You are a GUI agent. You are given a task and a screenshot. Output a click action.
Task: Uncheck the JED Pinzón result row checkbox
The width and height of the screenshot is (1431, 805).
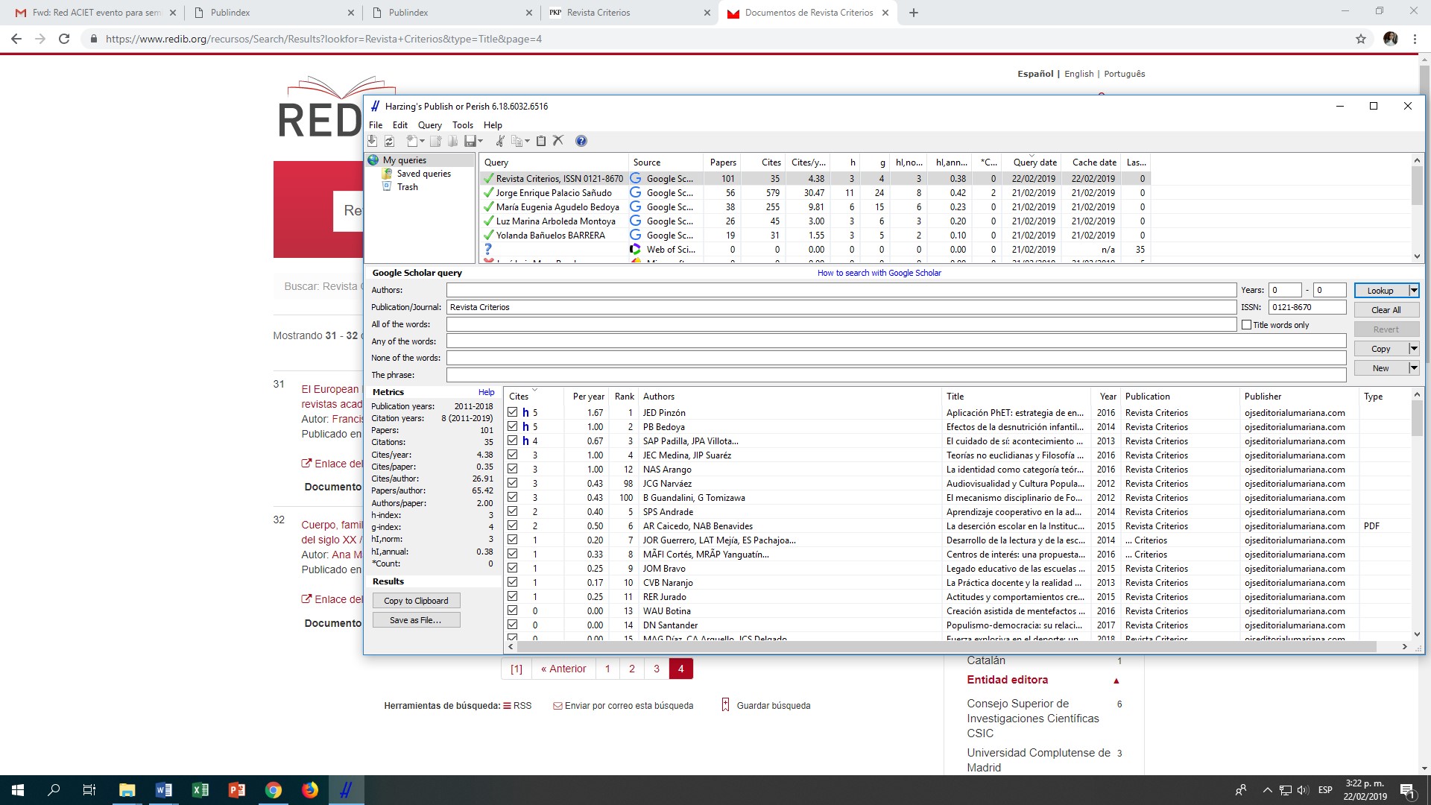pos(513,412)
